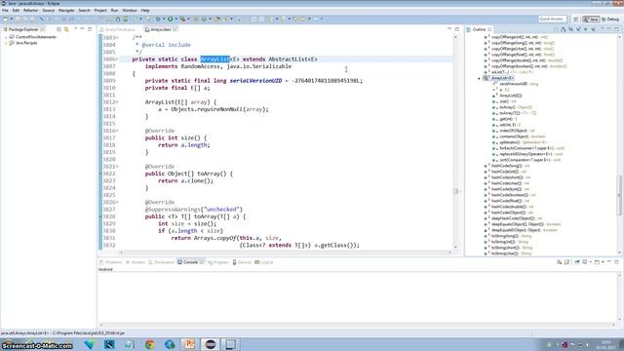Screen dimensions: 624x351
Task: Open the Package Explorer view menu
Action: [x=76, y=29]
